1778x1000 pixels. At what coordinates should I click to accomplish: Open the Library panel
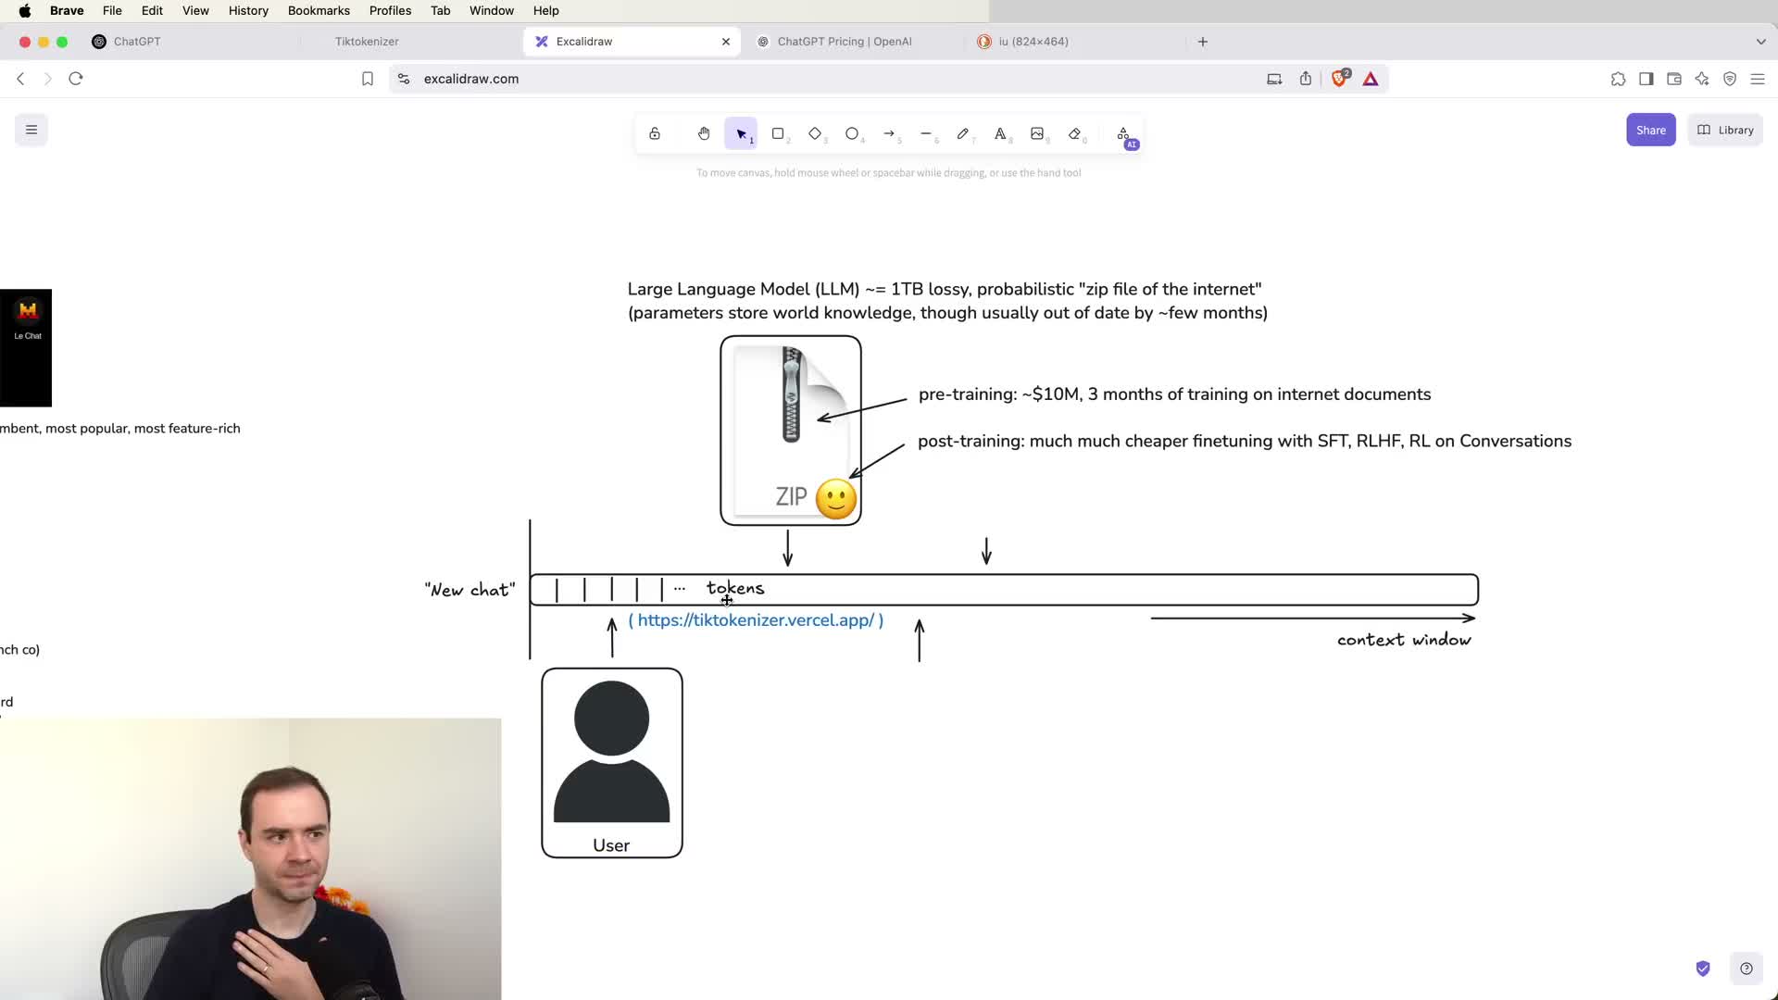[1725, 130]
